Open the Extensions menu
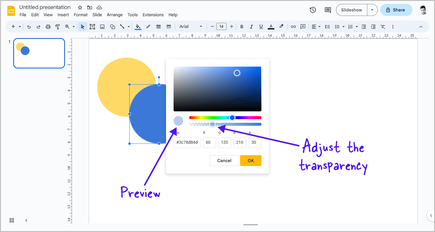 153,15
